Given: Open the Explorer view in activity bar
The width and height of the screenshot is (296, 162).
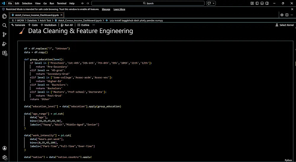Looking at the screenshot, I should (4, 16).
